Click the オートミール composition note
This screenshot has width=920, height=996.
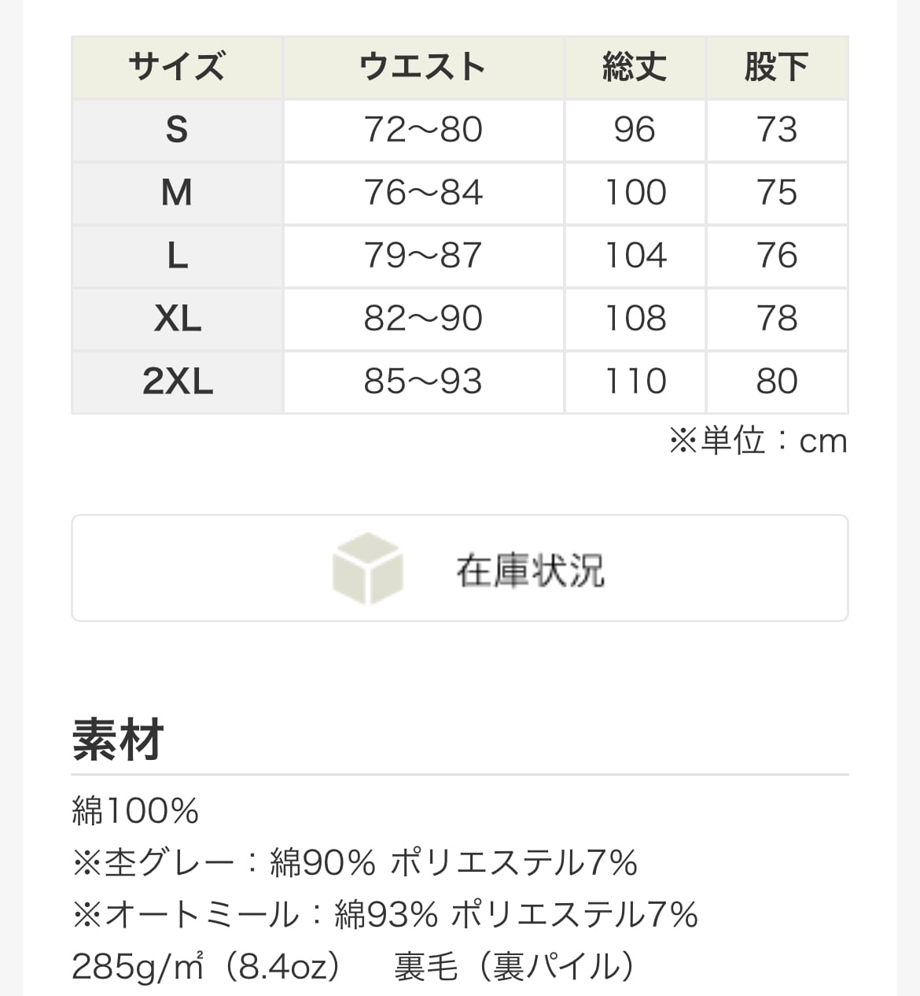tap(385, 915)
